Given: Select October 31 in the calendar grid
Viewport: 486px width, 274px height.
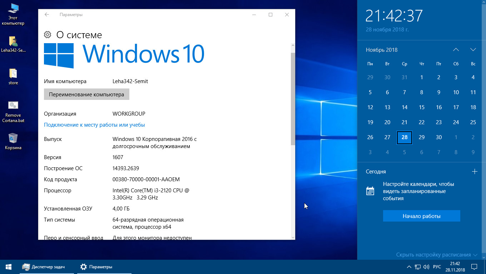Looking at the screenshot, I should pyautogui.click(x=405, y=77).
